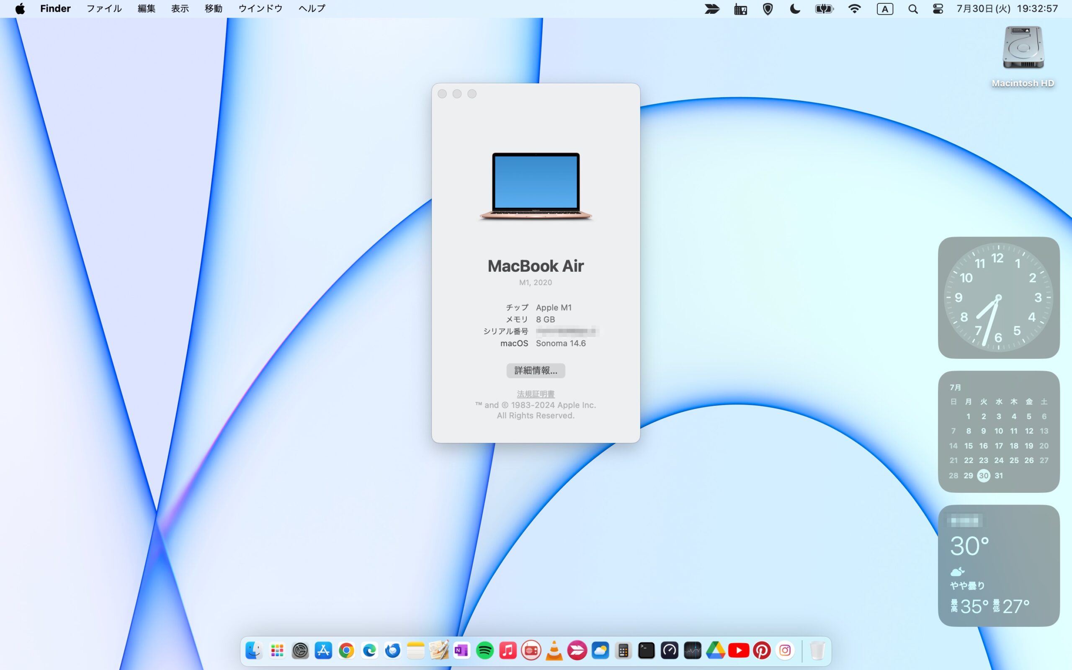Open the 編集 menu
The height and width of the screenshot is (670, 1072).
coord(146,9)
